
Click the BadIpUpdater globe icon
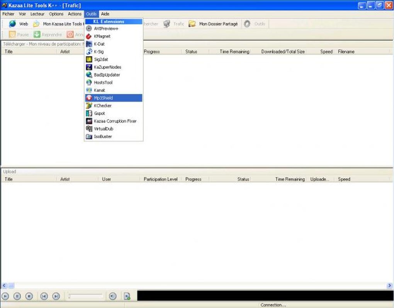(89, 75)
